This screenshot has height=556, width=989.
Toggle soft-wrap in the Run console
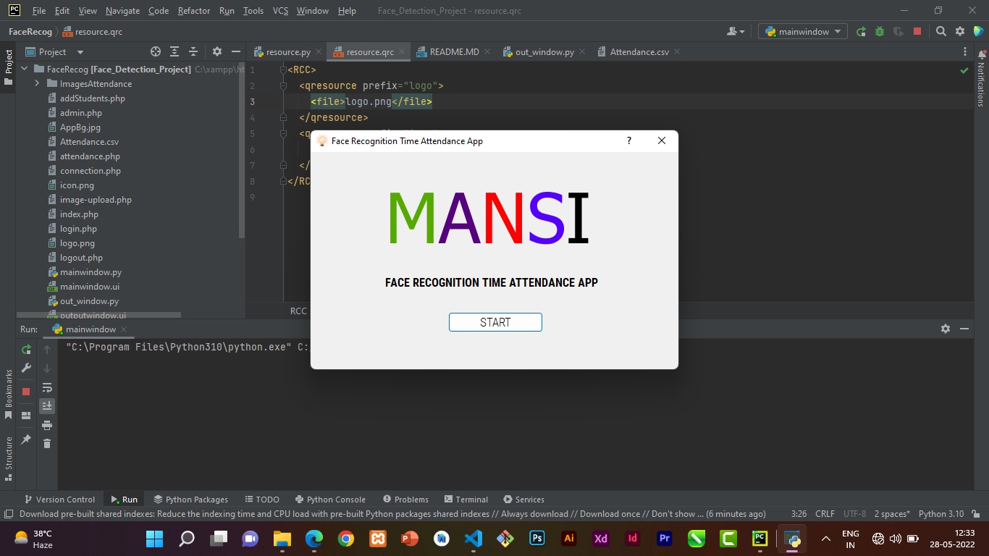tap(47, 387)
